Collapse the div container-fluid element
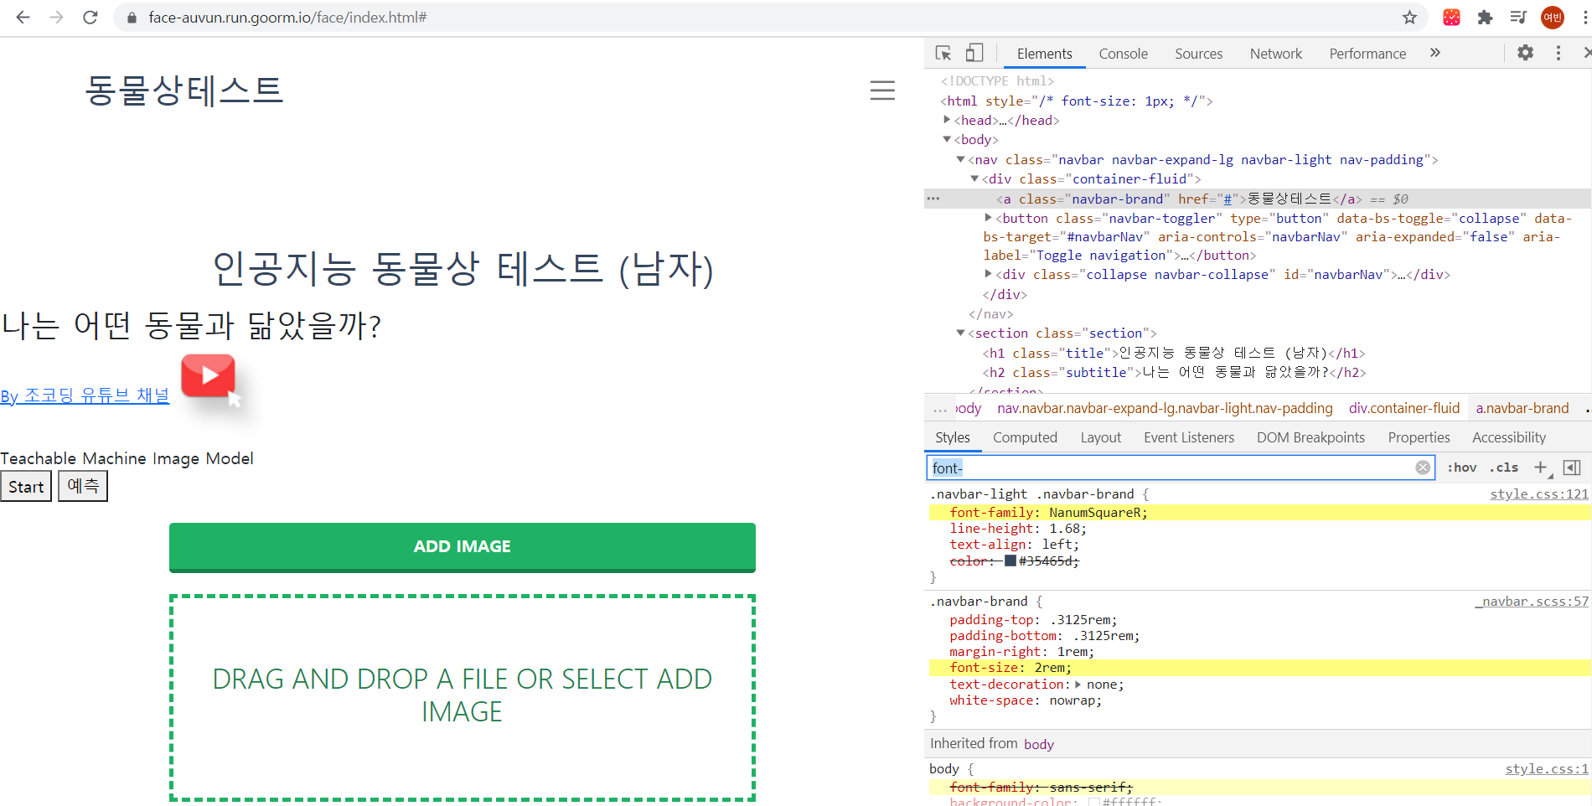Viewport: 1592px width, 806px height. [x=974, y=178]
